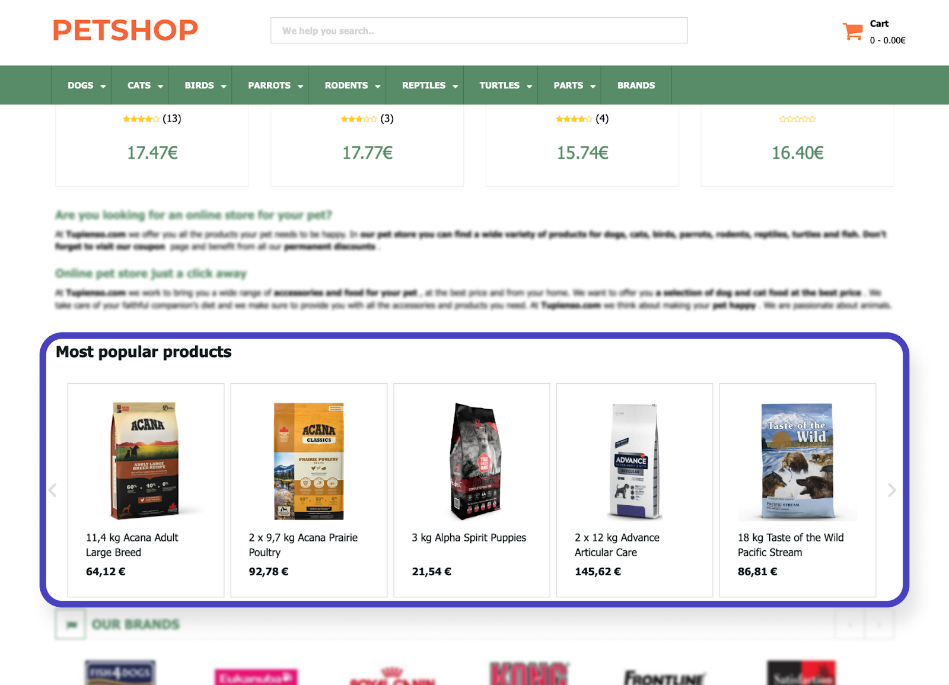The height and width of the screenshot is (685, 949).
Task: Click the search input field
Action: 479,31
